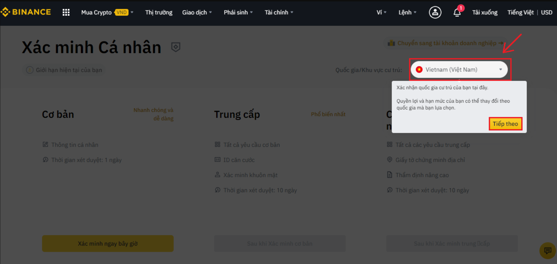
Task: Expand the Phái sinh dropdown menu
Action: (238, 12)
